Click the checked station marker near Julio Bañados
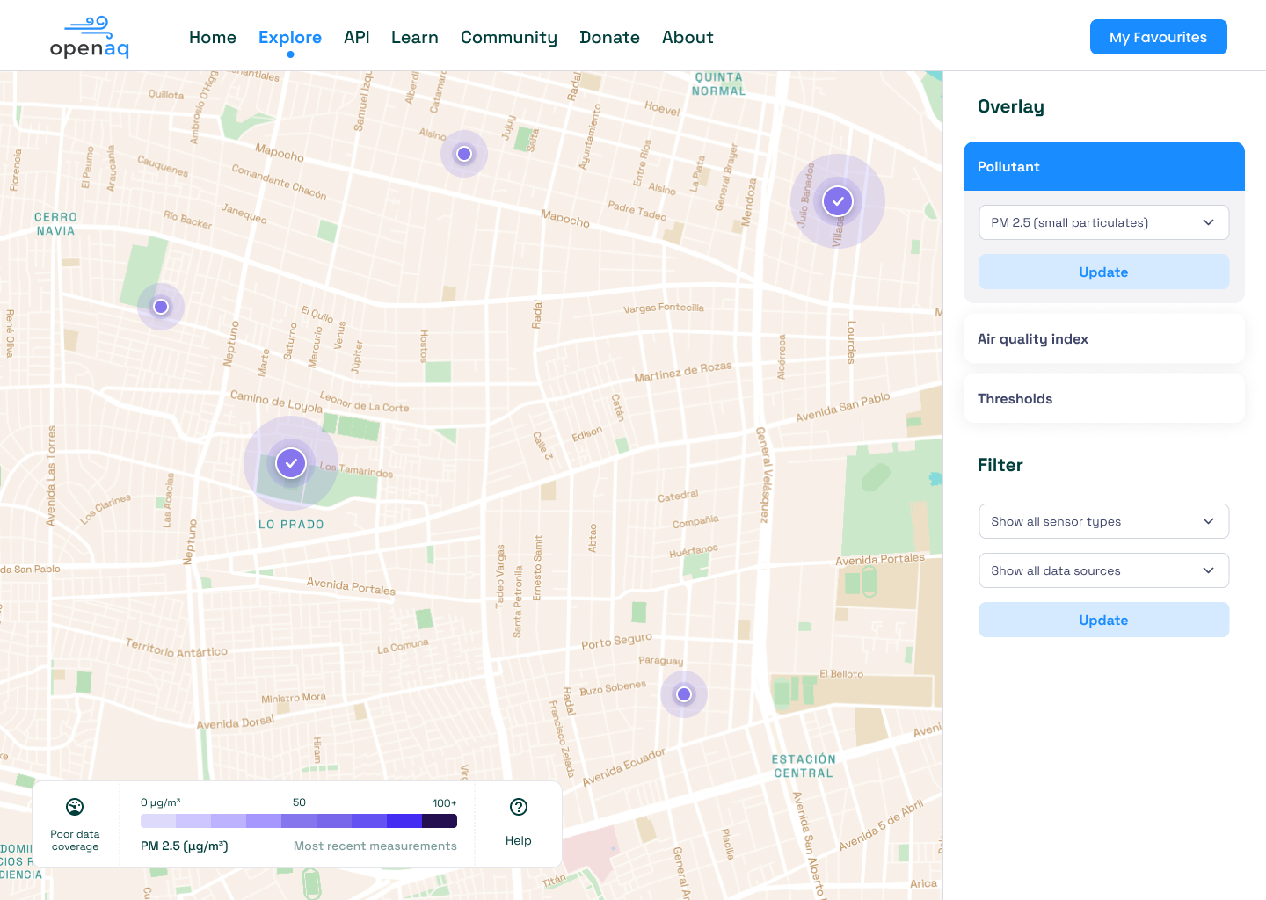Image resolution: width=1266 pixels, height=900 pixels. [838, 201]
